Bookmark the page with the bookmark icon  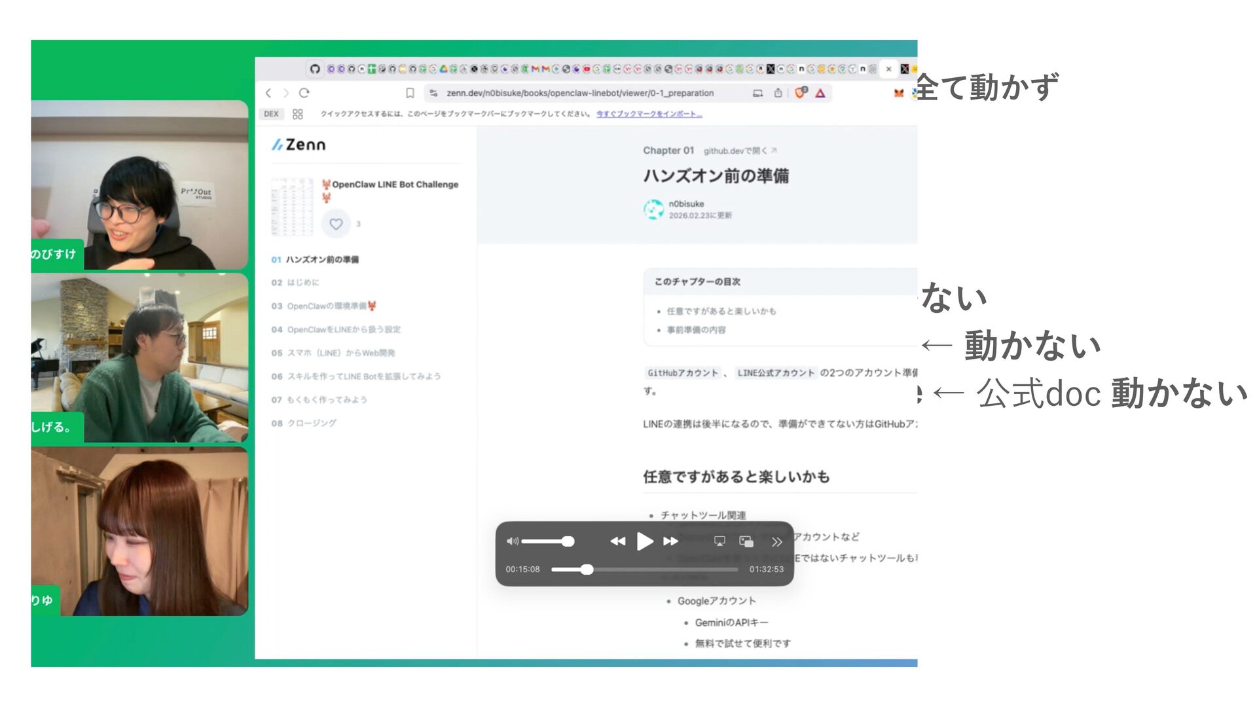tap(410, 93)
